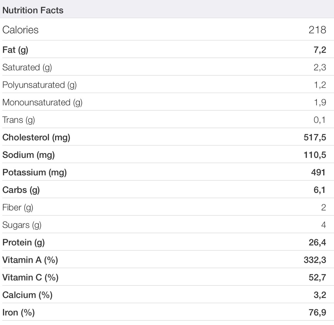Select the Calories row

pos(21,30)
